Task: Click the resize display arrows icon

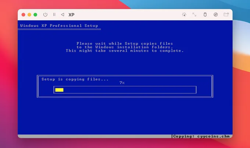Action: 194,15
